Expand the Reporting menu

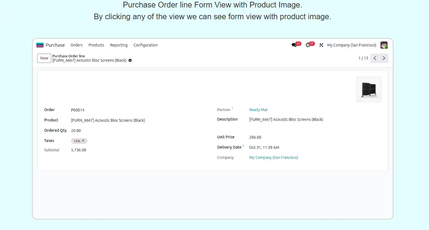[119, 45]
